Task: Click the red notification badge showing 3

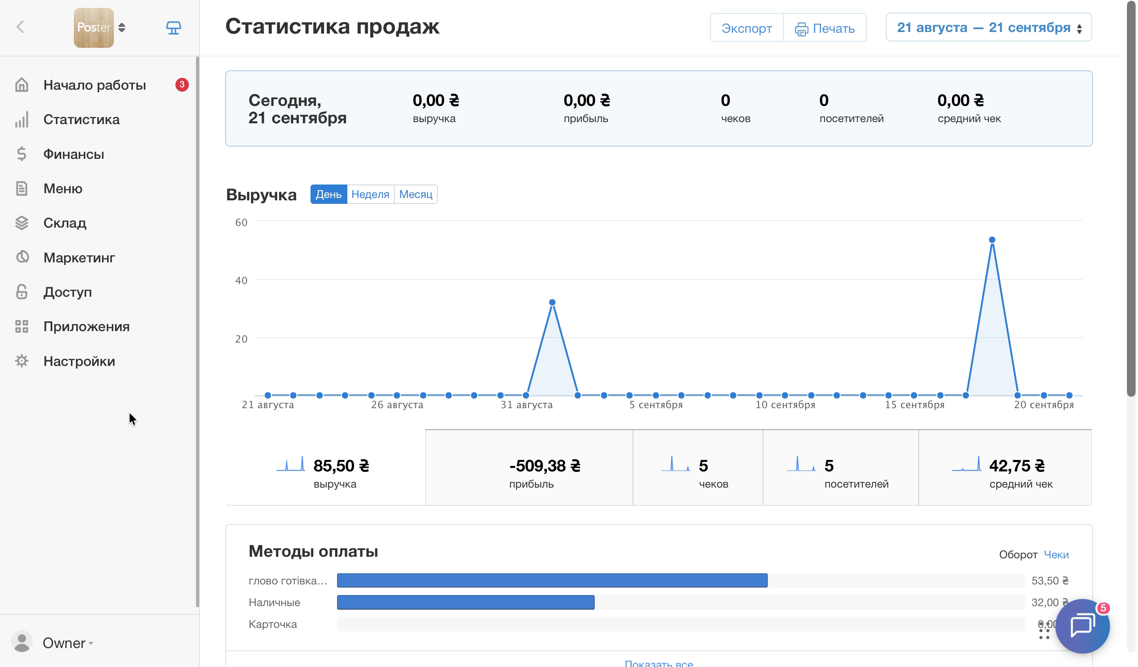Action: [x=182, y=85]
